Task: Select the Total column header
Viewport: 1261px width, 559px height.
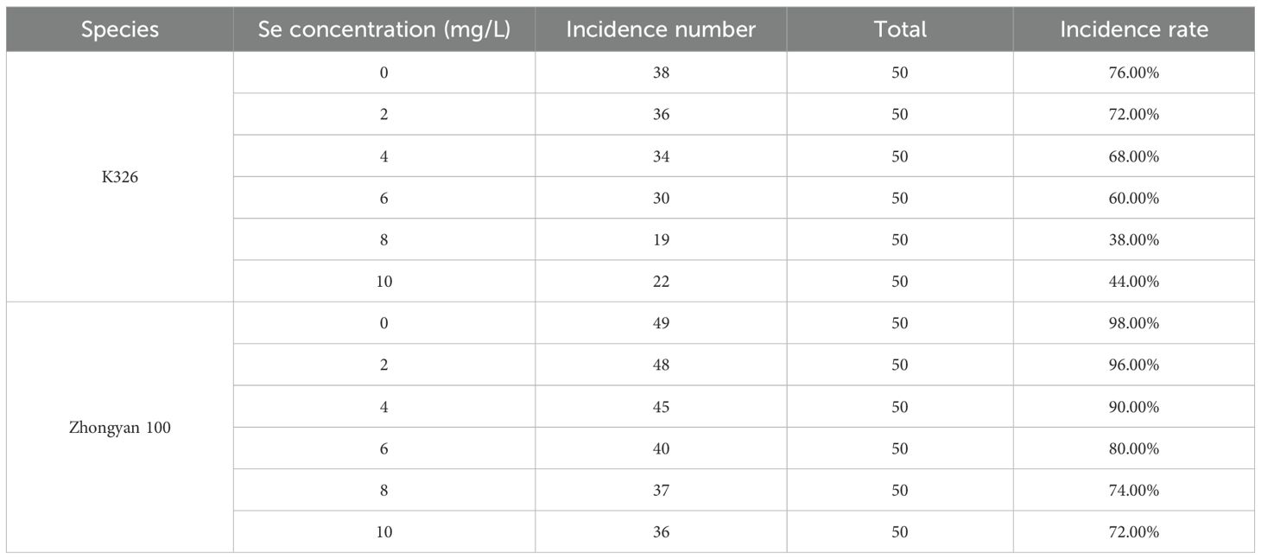Action: tap(900, 29)
